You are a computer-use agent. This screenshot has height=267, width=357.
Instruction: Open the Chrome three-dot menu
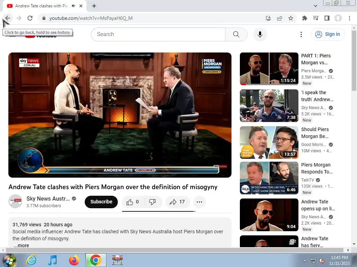click(x=349, y=18)
